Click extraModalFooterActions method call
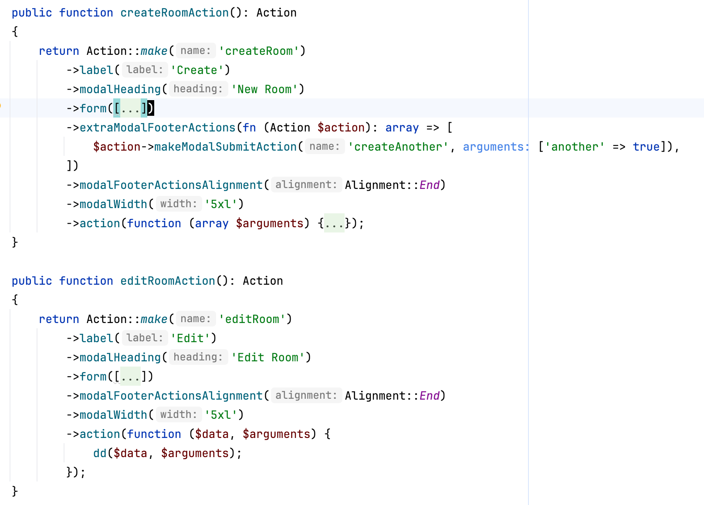This screenshot has width=704, height=505. (157, 128)
